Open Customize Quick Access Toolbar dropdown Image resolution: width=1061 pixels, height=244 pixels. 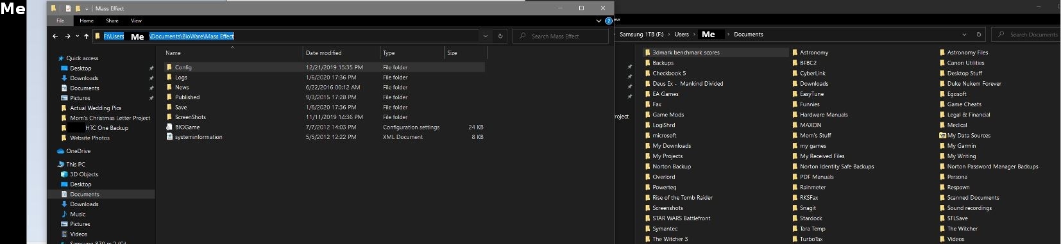pos(87,8)
